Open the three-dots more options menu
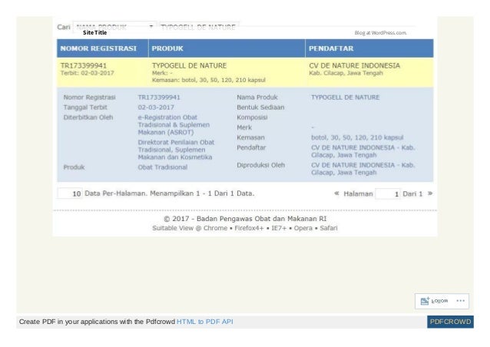The height and width of the screenshot is (347, 490). [x=460, y=301]
